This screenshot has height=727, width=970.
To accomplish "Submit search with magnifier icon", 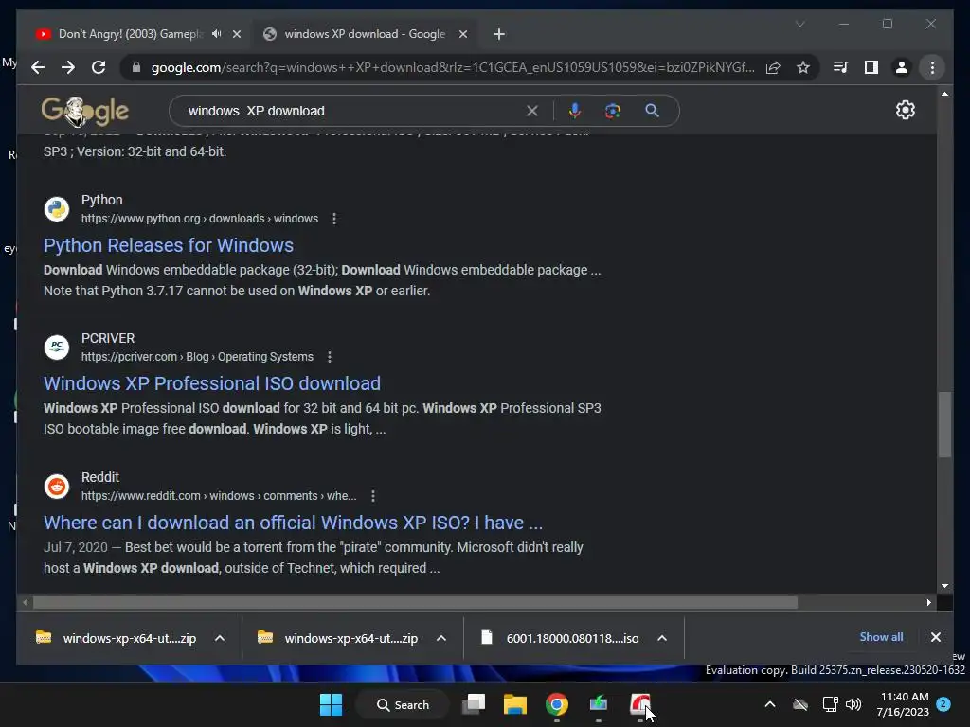I will [x=652, y=111].
